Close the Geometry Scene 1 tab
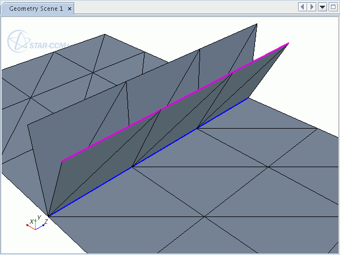 point(69,8)
